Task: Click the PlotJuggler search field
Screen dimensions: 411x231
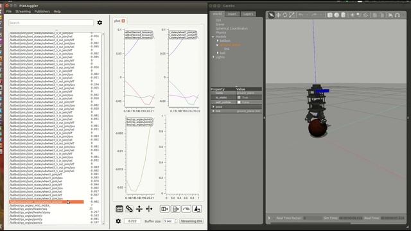Action: point(51,23)
